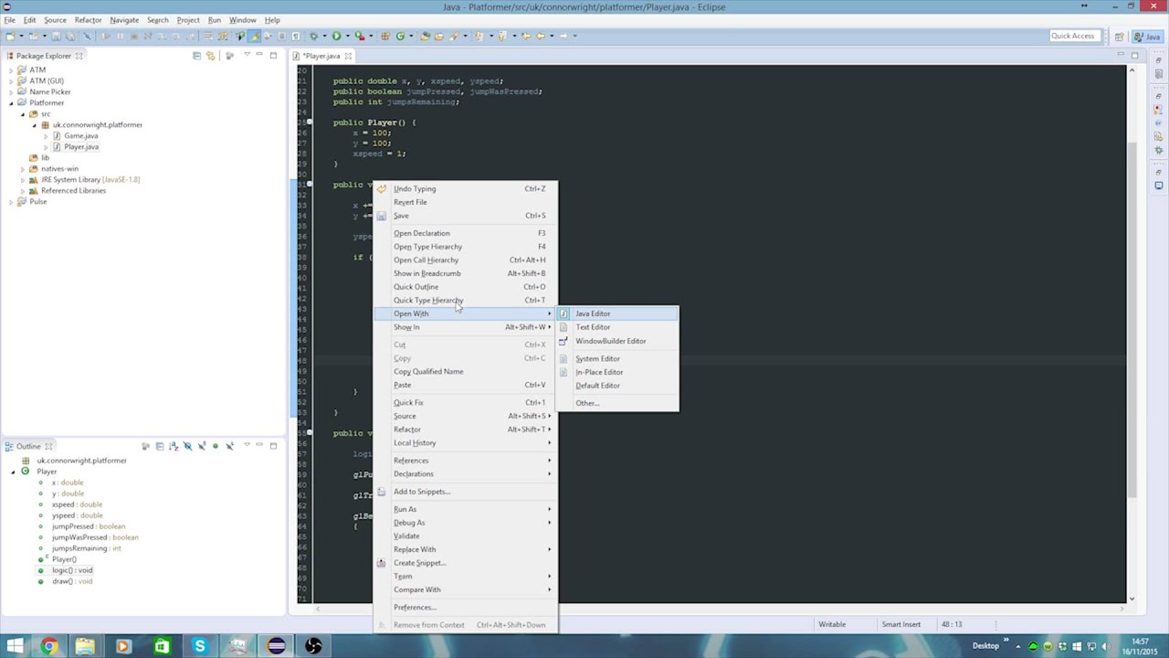Click the New toolbar icon
The image size is (1169, 658).
pos(10,36)
